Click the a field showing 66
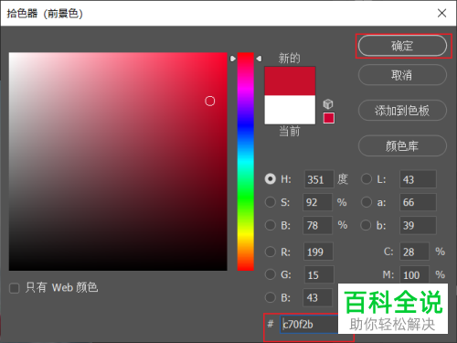457x343 pixels. coord(418,202)
